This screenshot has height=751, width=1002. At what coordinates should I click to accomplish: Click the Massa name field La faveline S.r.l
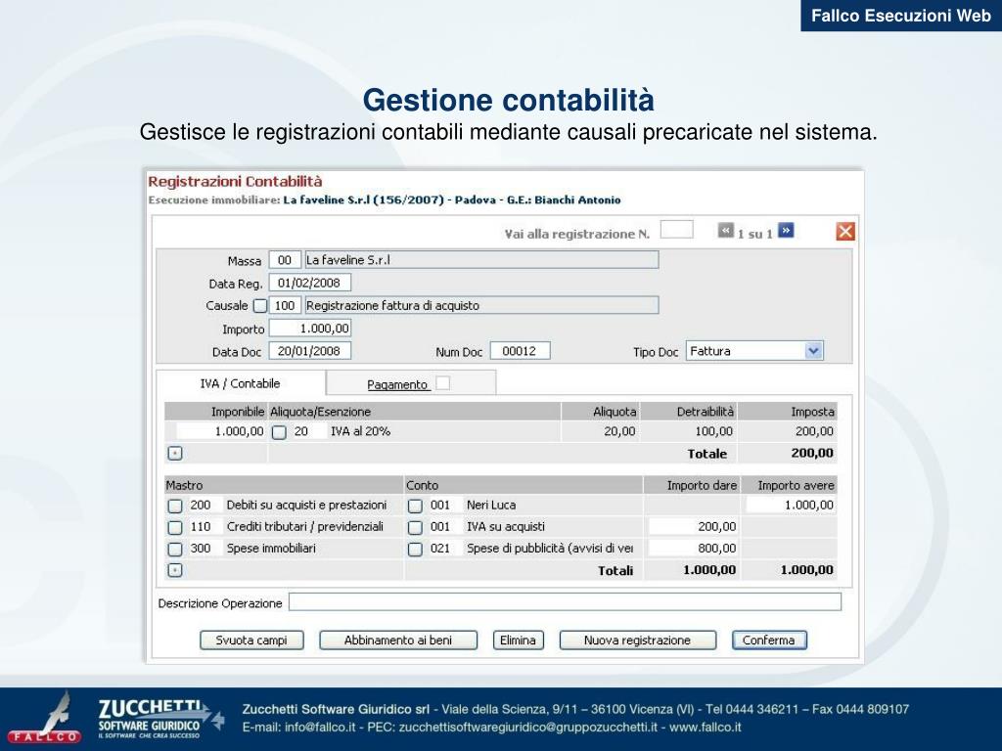click(x=481, y=260)
